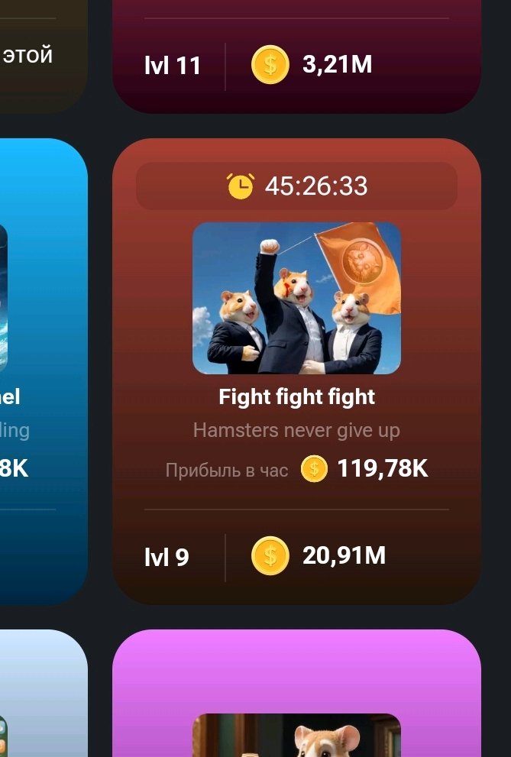The height and width of the screenshot is (757, 511).
Task: Select the light blue card at bottom left
Action: click(x=44, y=694)
